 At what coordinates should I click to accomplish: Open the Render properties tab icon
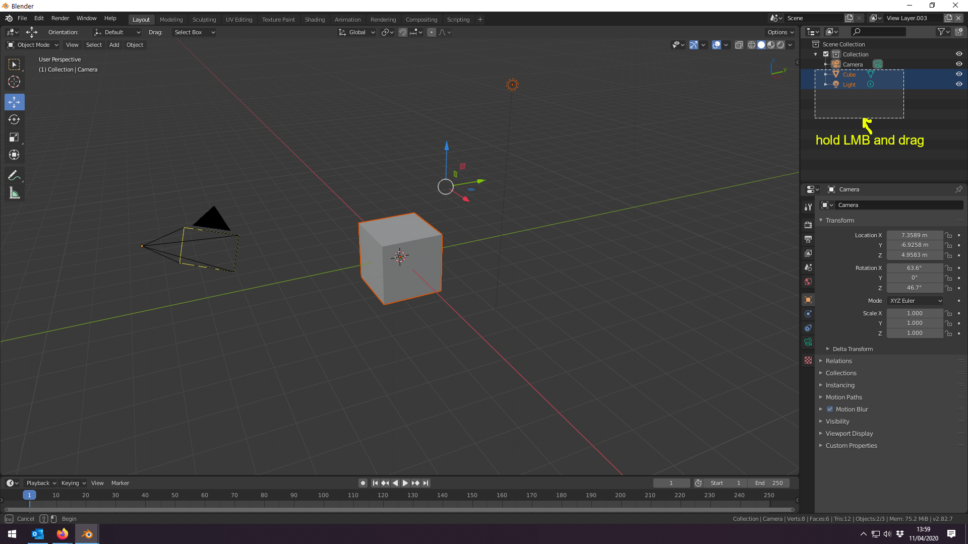(808, 225)
